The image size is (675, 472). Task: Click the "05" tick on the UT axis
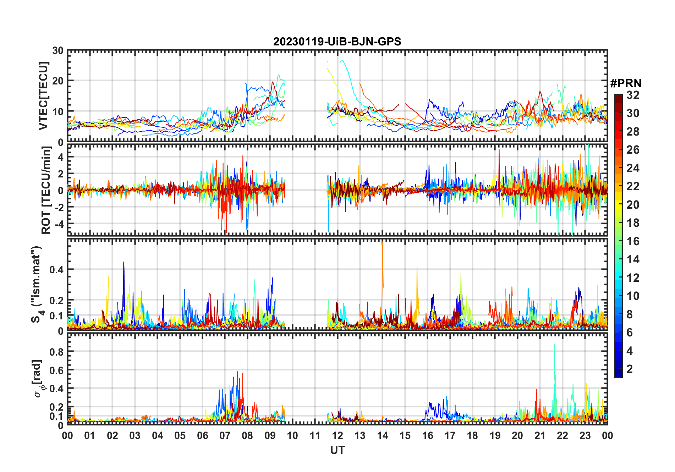point(180,435)
